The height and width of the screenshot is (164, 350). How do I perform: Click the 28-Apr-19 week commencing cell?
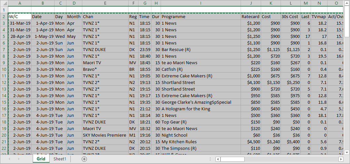click(19, 36)
